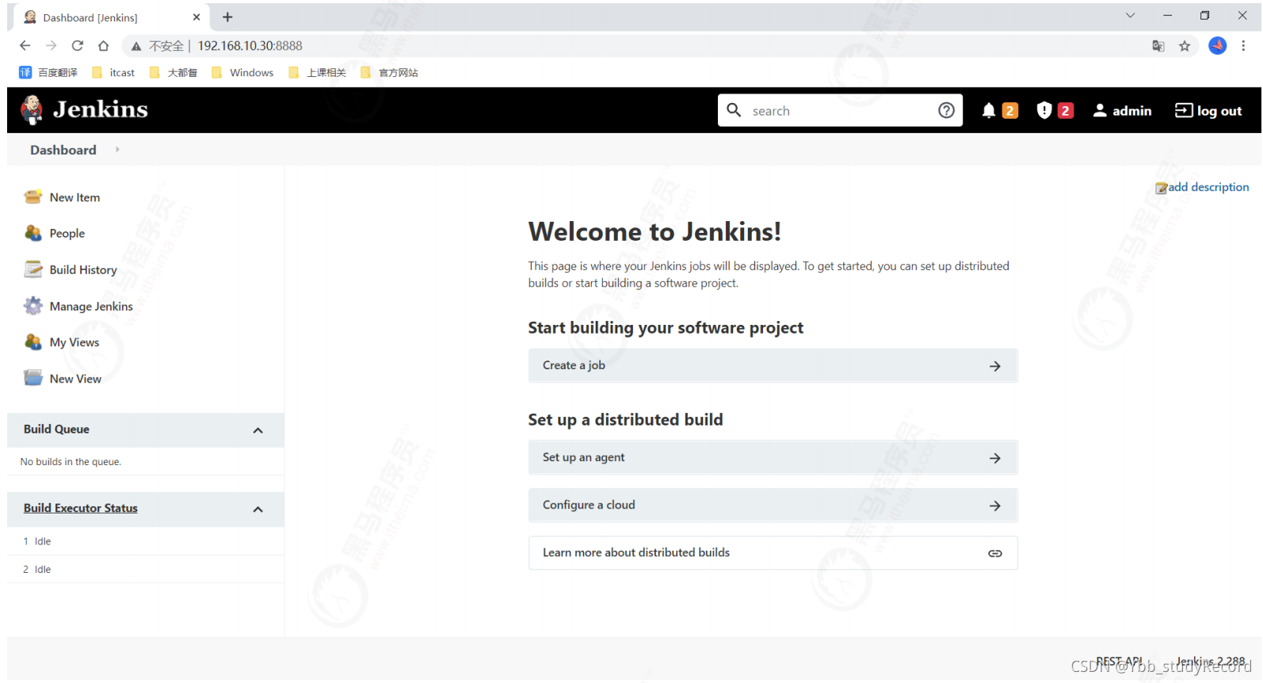Open the New Item icon in sidebar
This screenshot has width=1263, height=683.
pyautogui.click(x=32, y=197)
